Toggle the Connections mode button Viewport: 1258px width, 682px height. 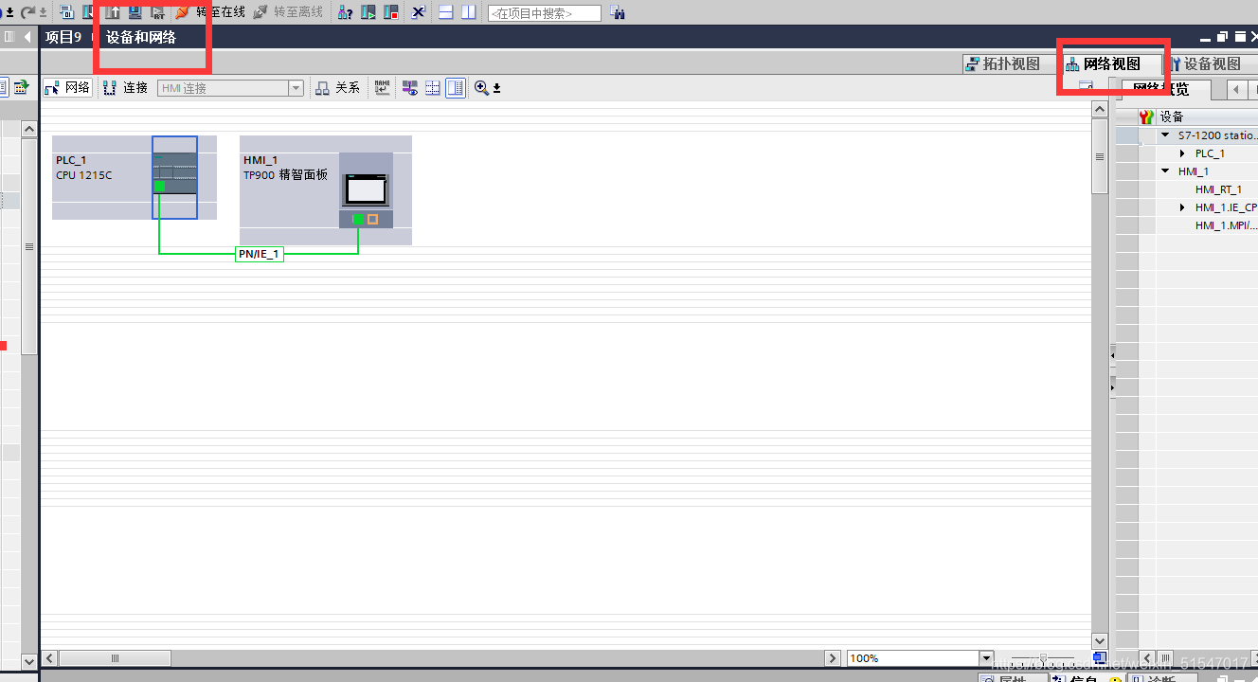[x=126, y=88]
